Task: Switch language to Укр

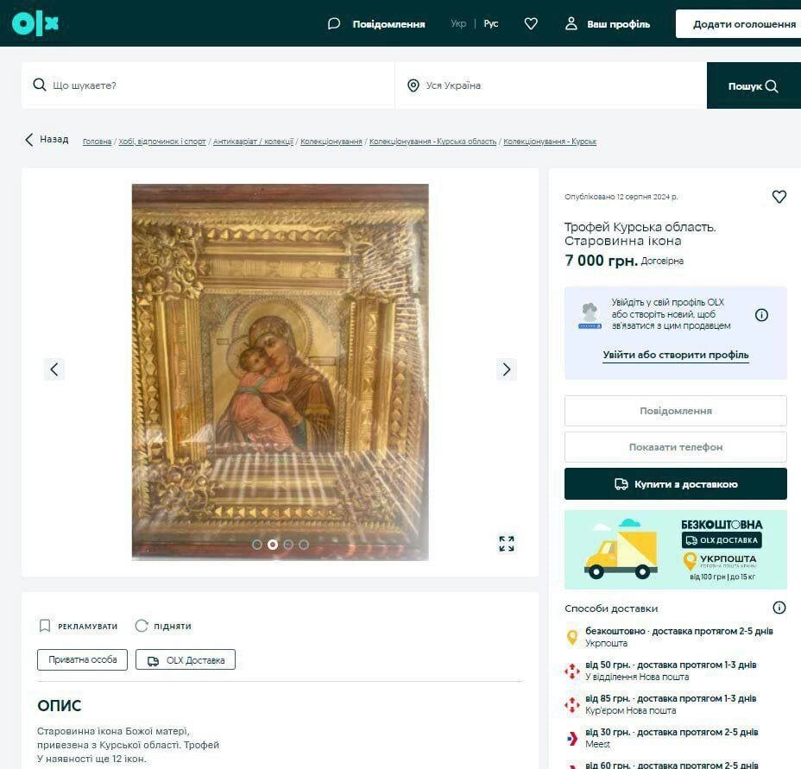Action: point(458,23)
